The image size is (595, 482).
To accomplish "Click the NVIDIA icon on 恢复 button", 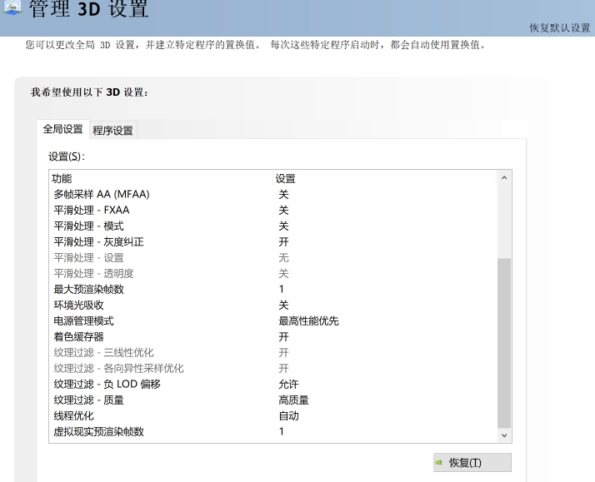I will coord(439,462).
